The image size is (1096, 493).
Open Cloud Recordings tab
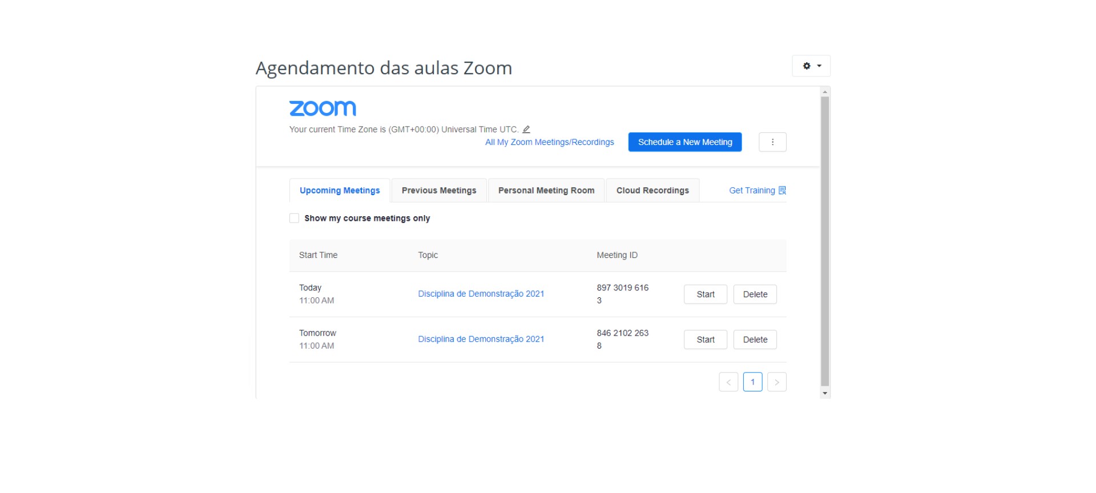pos(652,191)
